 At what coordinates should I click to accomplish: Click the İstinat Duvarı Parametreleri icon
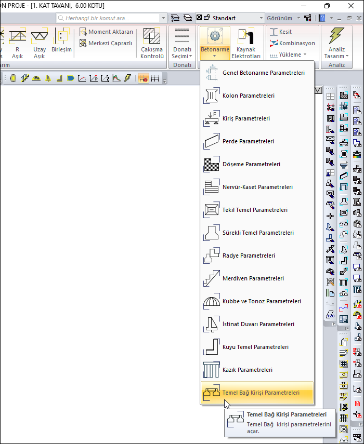(211, 324)
